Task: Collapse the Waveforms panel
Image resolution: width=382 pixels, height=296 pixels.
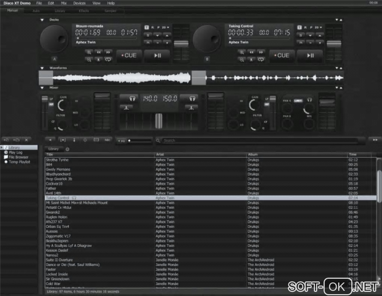Action: [42, 68]
